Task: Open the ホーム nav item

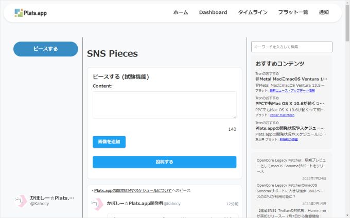Action: 181,12
